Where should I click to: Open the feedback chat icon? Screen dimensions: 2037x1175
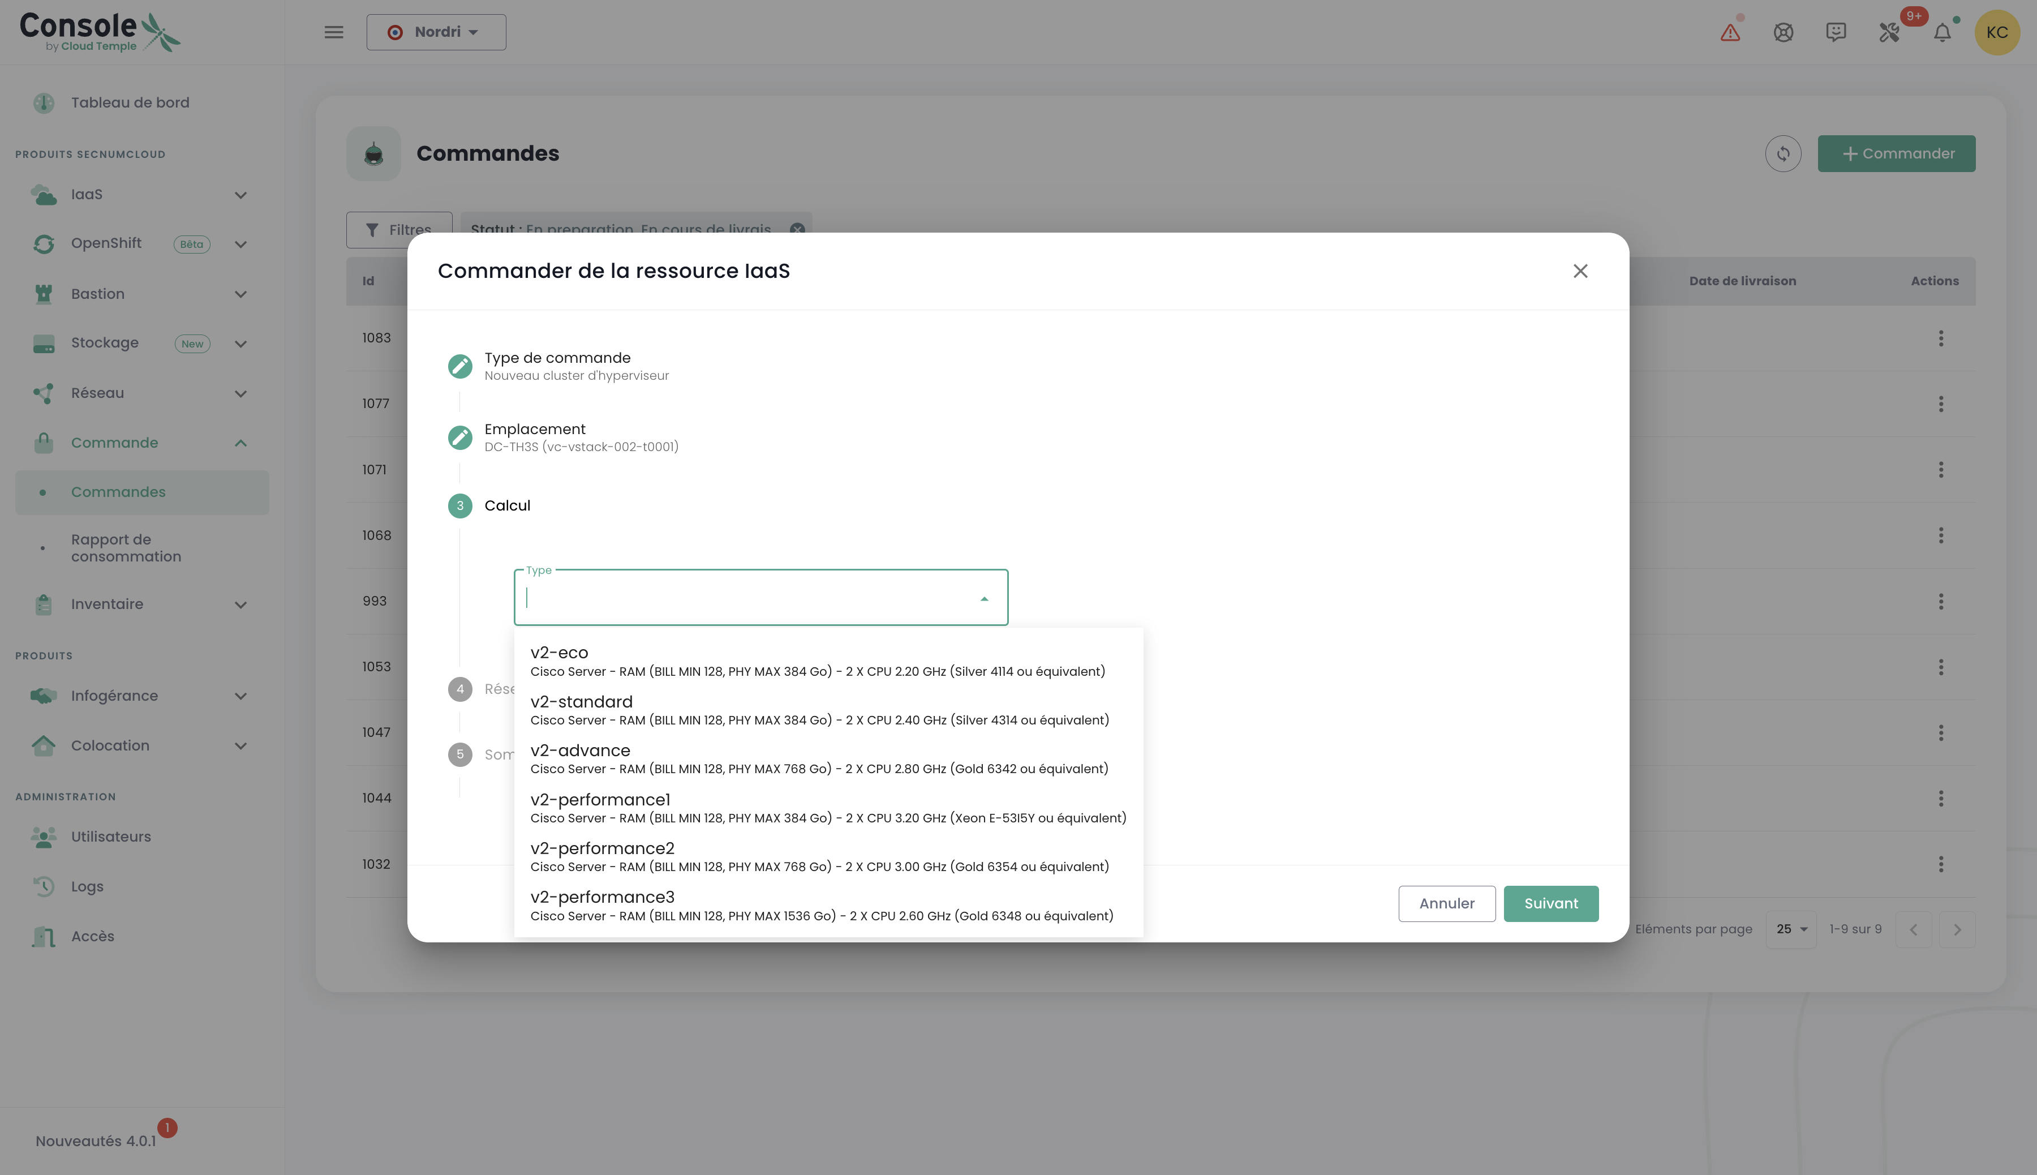(x=1836, y=32)
